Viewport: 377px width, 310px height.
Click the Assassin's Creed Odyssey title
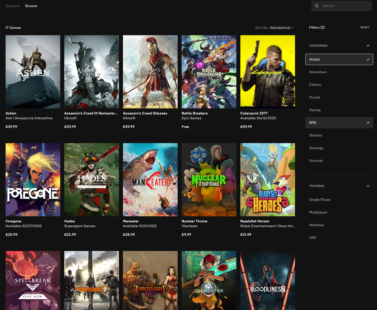point(145,113)
